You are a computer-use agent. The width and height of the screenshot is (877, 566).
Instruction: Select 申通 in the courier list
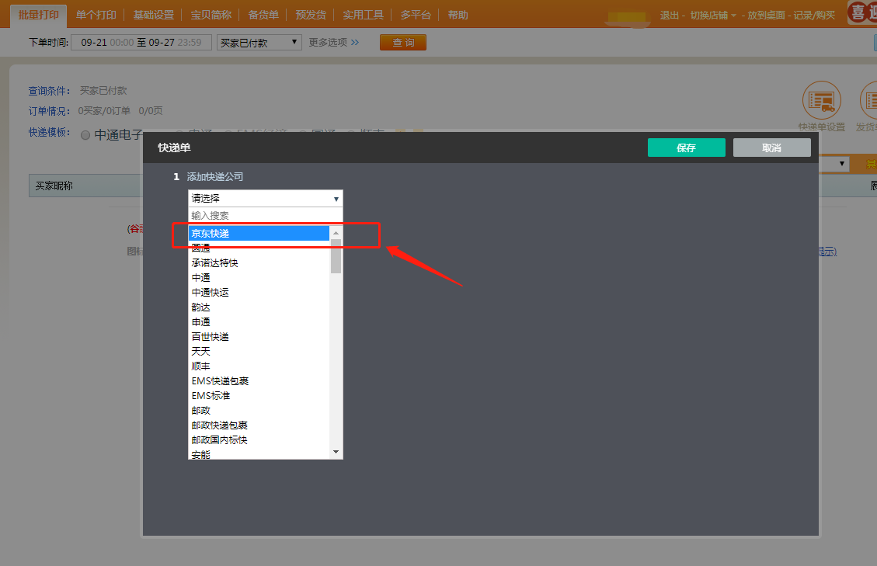[259, 322]
